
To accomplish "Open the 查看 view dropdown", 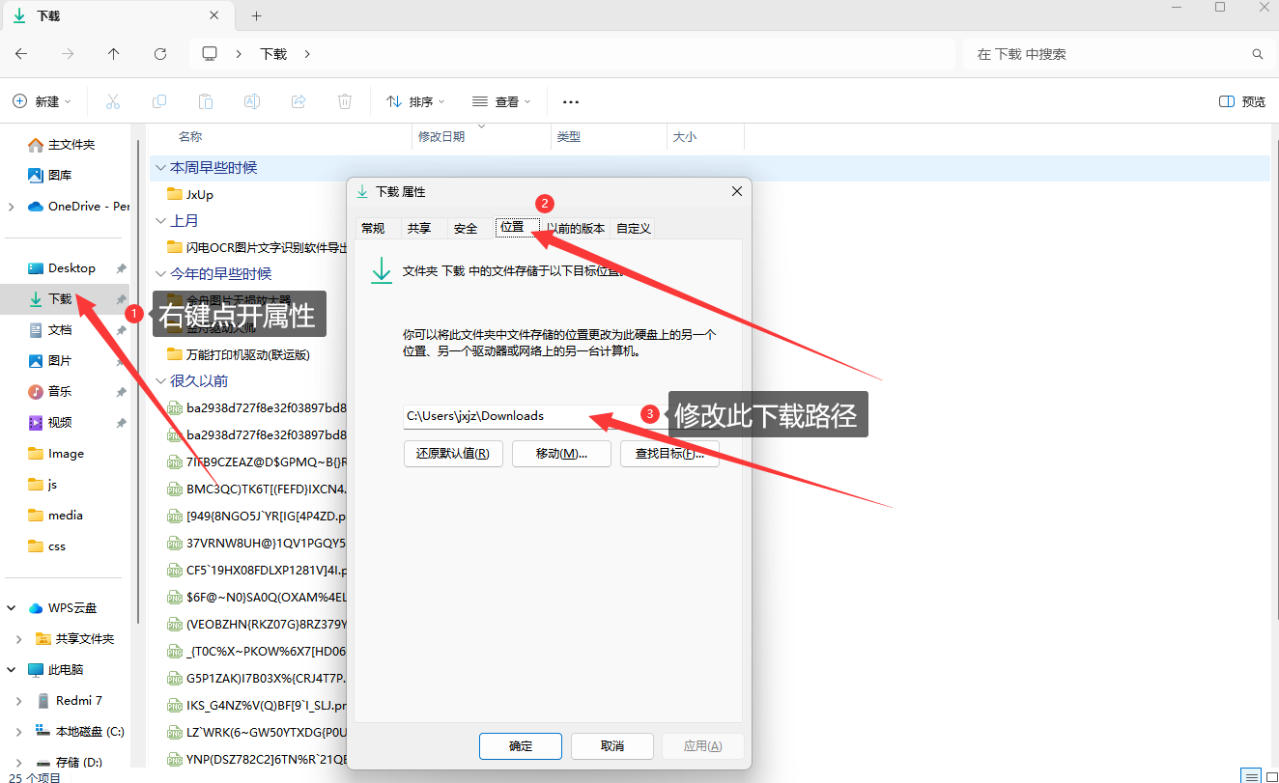I will click(x=501, y=101).
